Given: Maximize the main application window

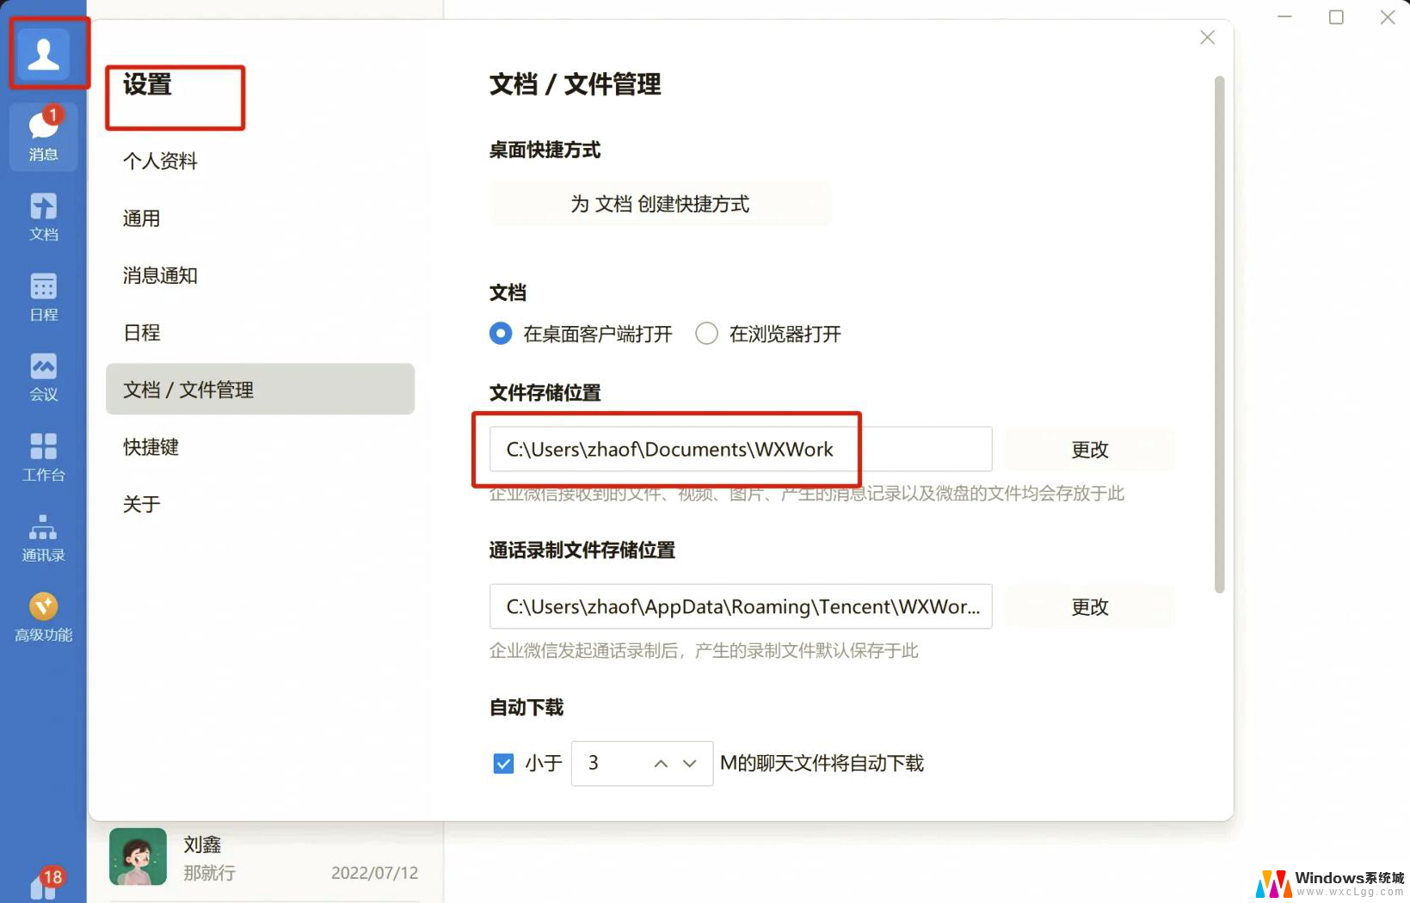Looking at the screenshot, I should pyautogui.click(x=1336, y=17).
